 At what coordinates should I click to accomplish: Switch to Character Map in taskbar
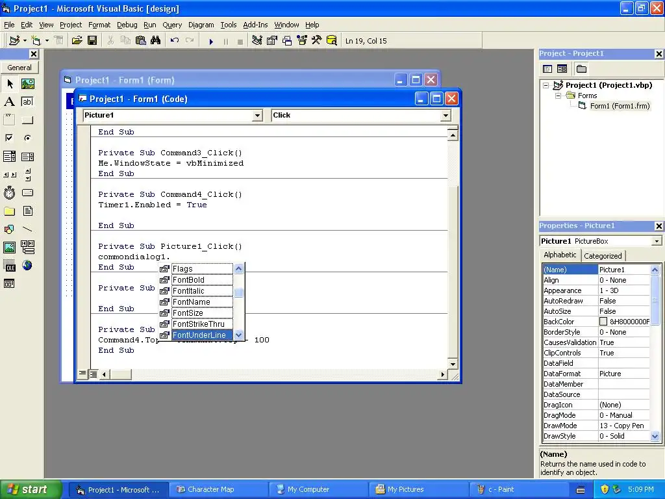tap(218, 489)
